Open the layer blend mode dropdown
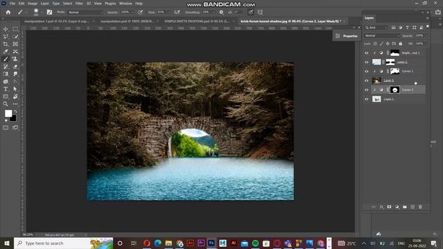Image resolution: width=443 pixels, height=249 pixels. pos(381,35)
